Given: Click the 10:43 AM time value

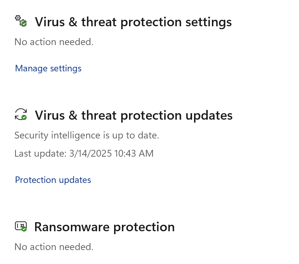Looking at the screenshot, I should (x=134, y=153).
